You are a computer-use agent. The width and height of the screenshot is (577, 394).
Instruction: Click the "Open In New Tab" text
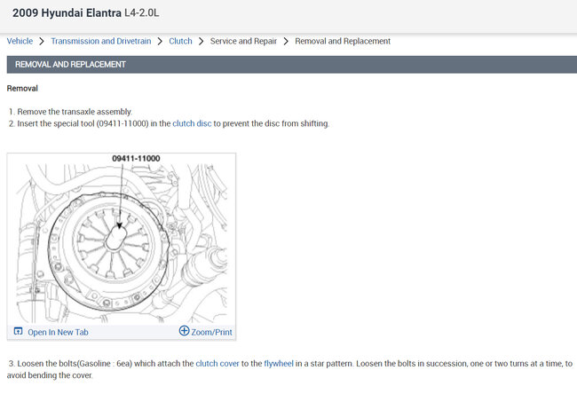pyautogui.click(x=58, y=332)
